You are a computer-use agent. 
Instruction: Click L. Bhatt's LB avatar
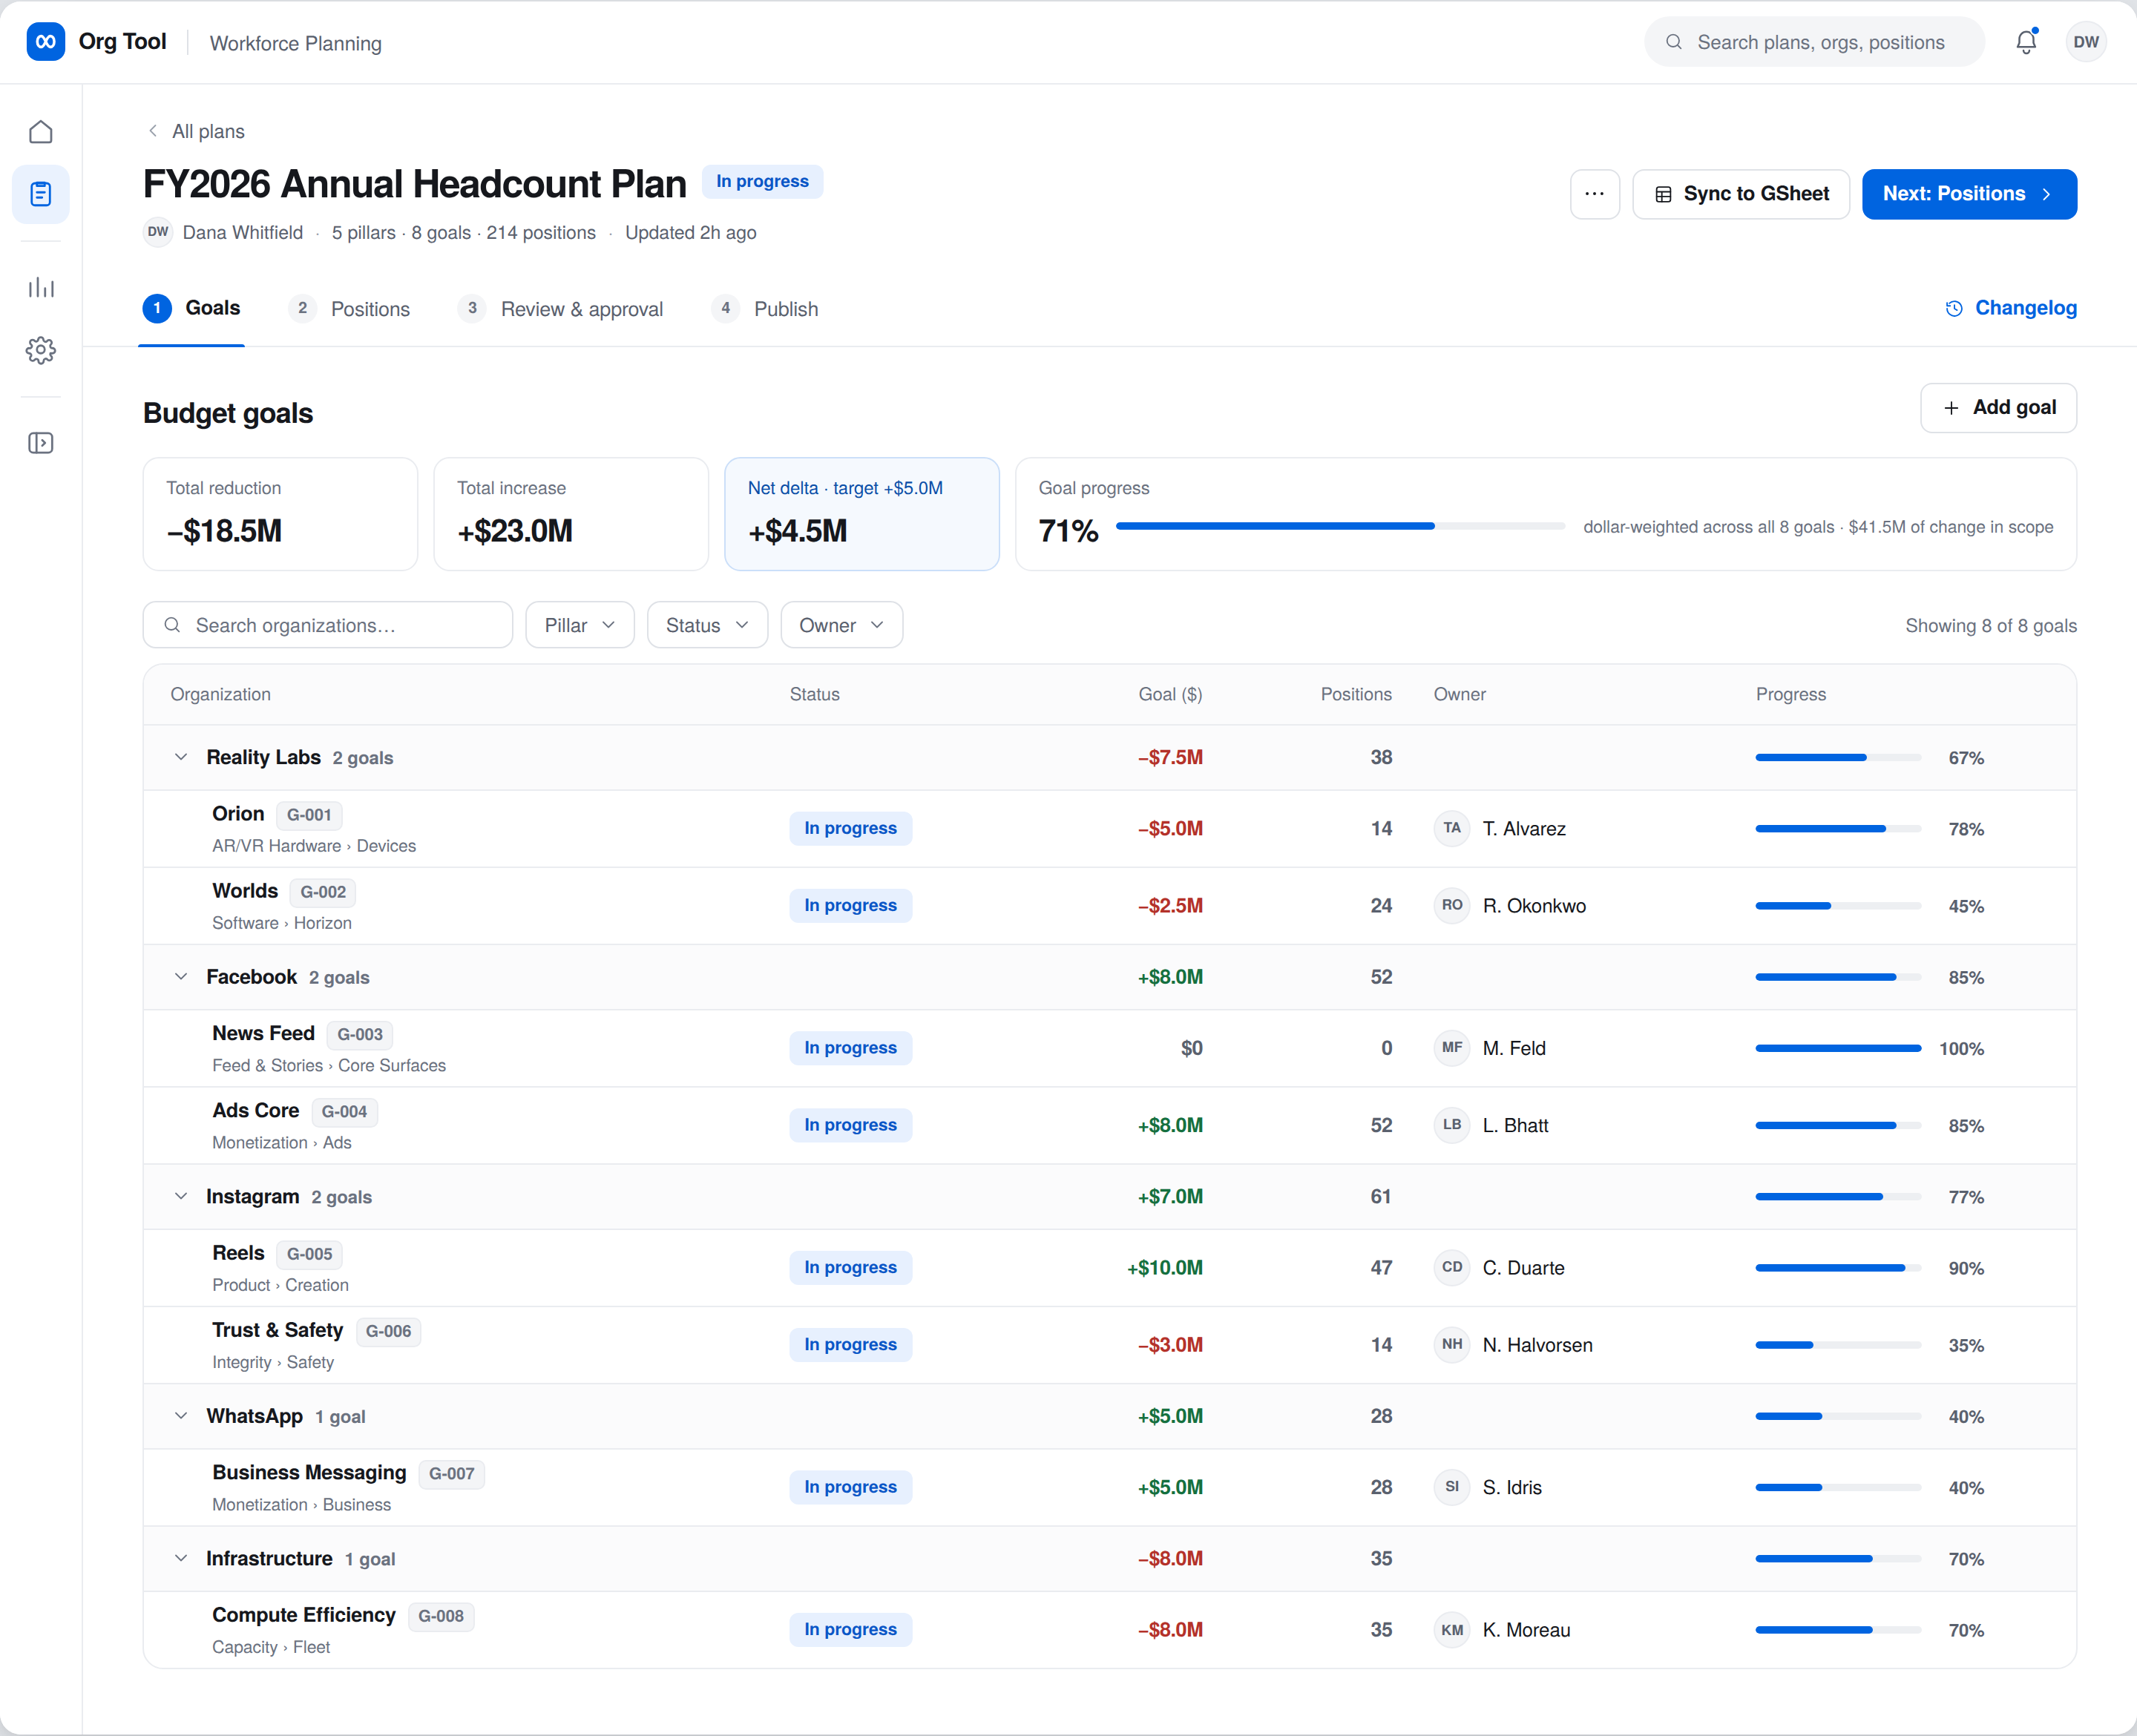[1452, 1125]
